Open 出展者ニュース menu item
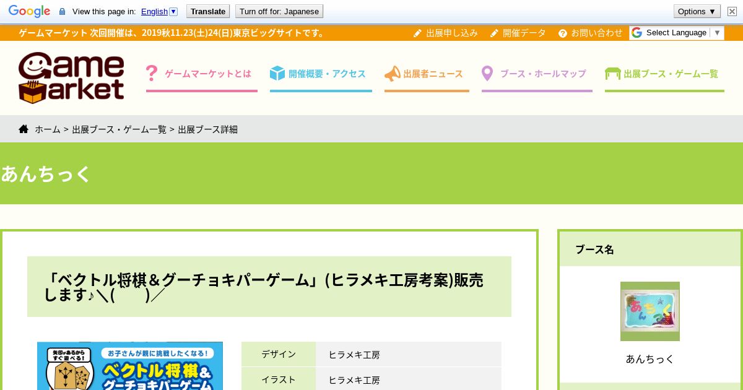 (x=433, y=74)
